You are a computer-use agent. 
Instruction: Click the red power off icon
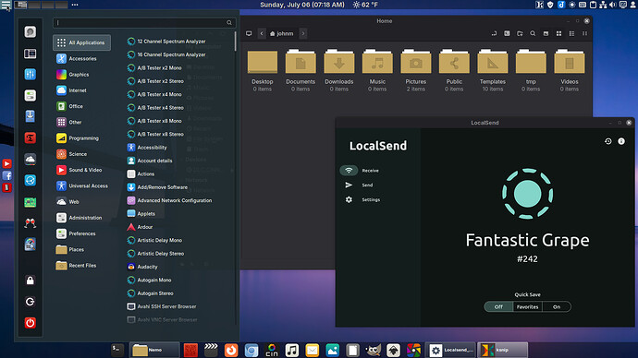(31, 323)
